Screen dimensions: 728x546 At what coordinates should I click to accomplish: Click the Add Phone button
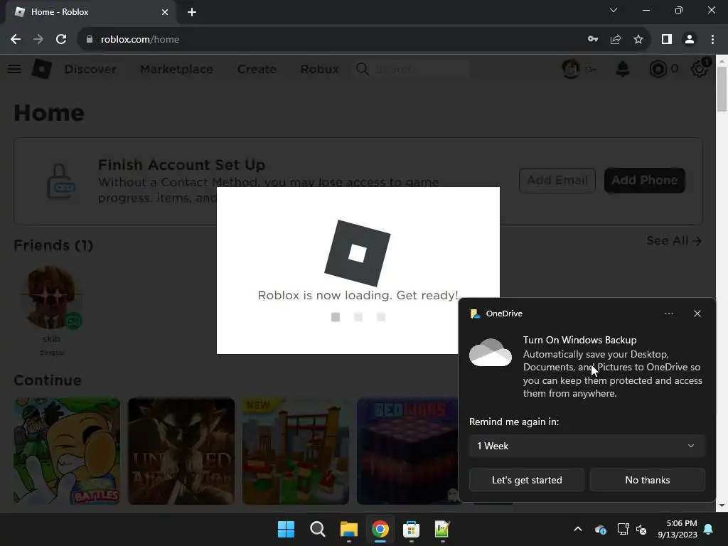[644, 180]
